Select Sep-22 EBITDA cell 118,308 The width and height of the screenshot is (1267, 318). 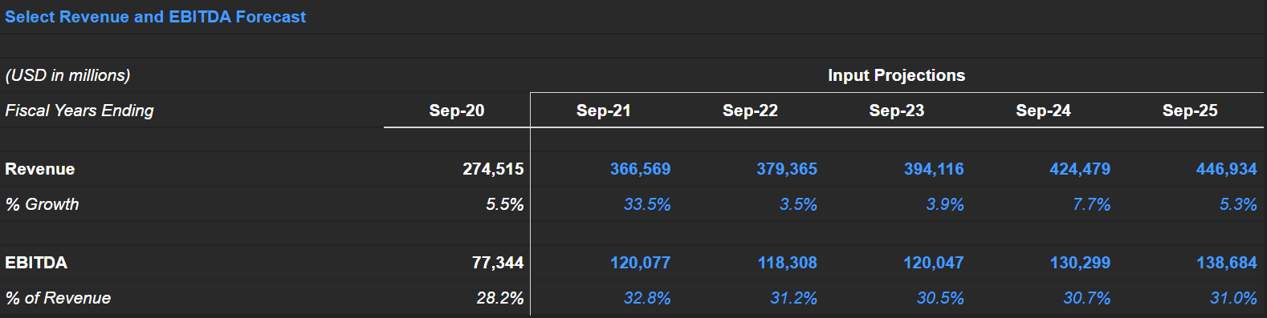pyautogui.click(x=788, y=263)
